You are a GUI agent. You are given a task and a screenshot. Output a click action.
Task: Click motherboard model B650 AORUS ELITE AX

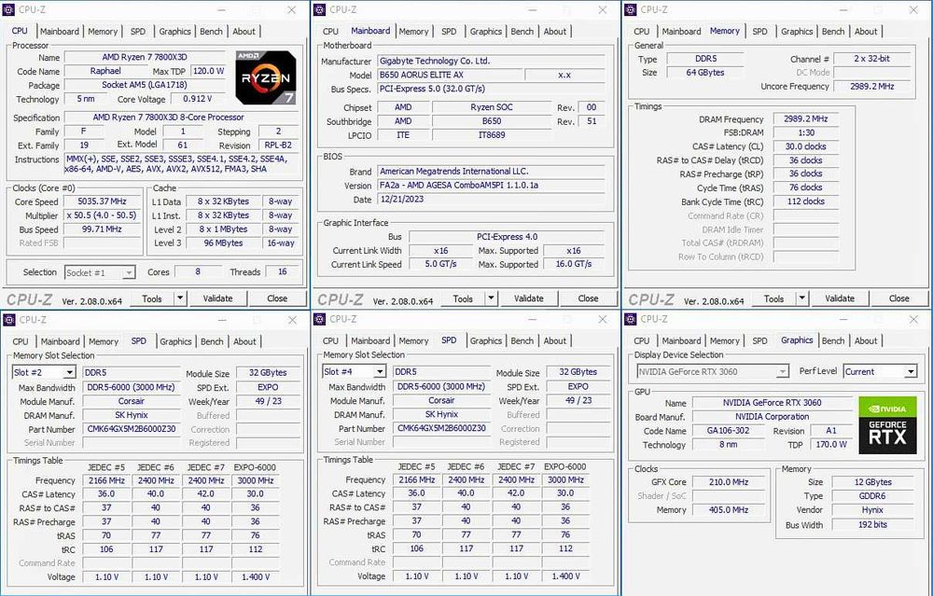point(450,75)
